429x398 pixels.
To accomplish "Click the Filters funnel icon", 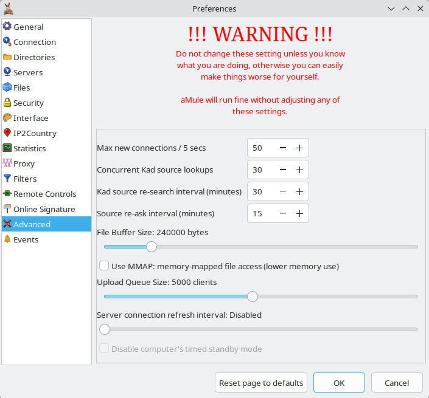I will (7, 179).
